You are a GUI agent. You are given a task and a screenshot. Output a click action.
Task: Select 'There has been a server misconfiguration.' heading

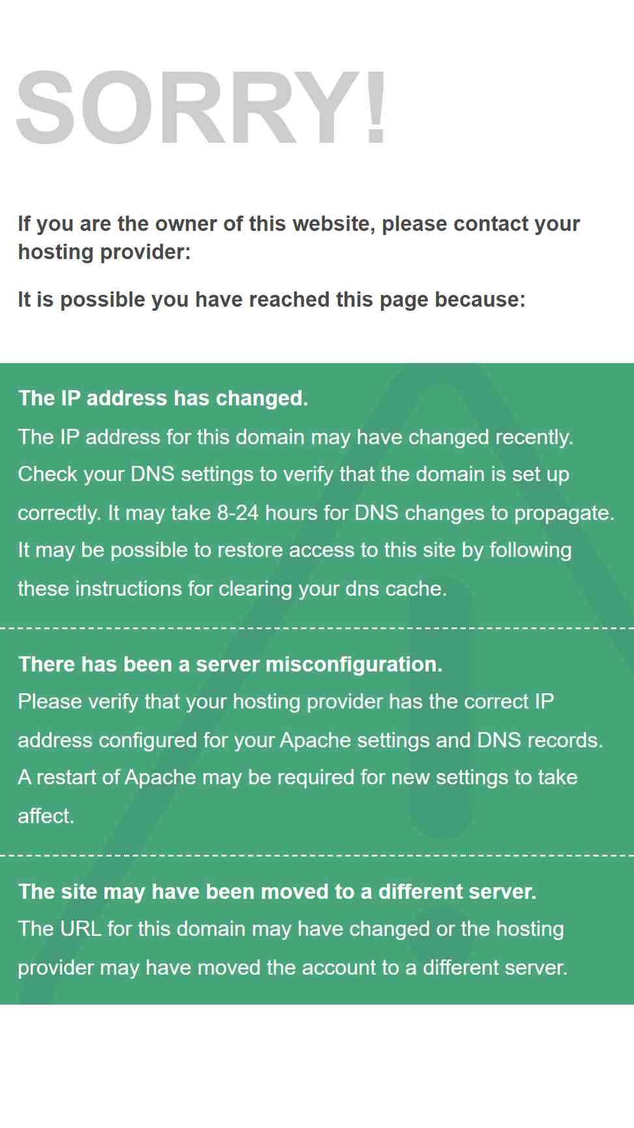tap(230, 665)
